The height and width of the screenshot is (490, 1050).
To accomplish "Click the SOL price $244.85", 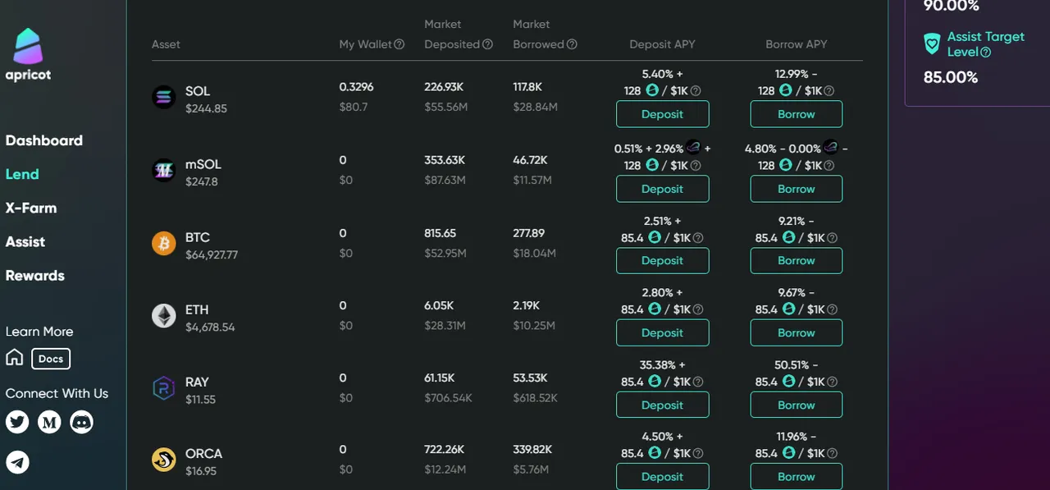I will (206, 108).
